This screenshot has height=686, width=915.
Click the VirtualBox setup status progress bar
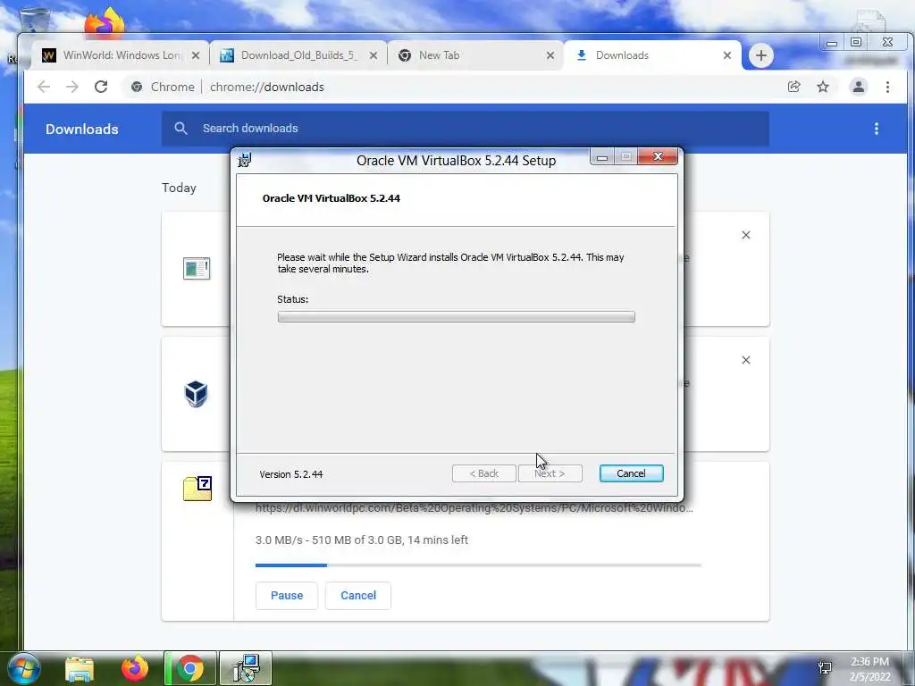457,317
